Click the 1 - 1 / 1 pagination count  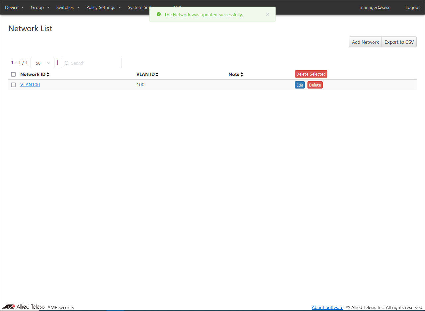19,62
